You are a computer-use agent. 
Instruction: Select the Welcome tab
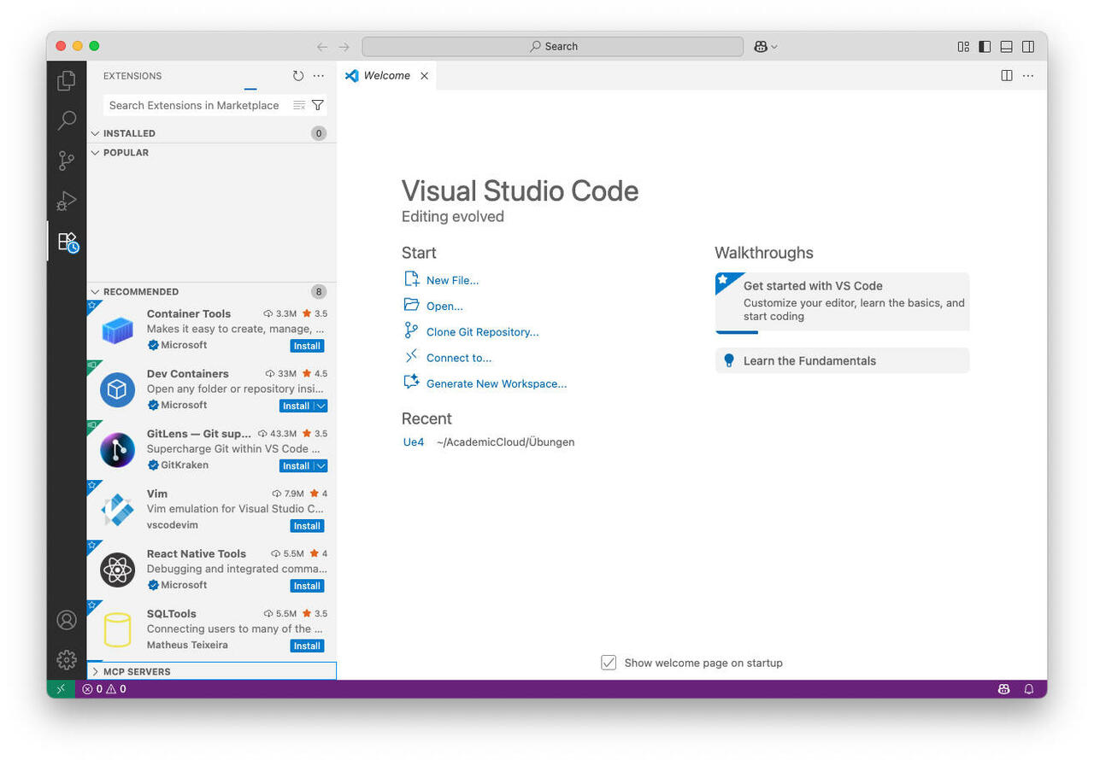pyautogui.click(x=386, y=76)
